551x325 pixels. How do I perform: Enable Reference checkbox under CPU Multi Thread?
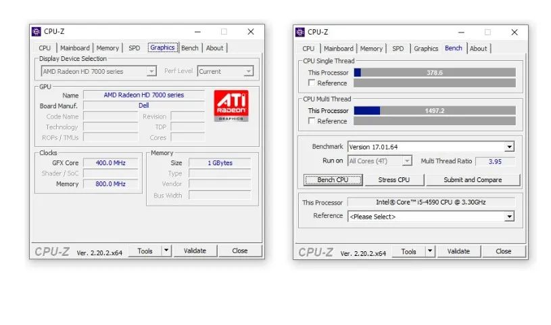pos(312,121)
